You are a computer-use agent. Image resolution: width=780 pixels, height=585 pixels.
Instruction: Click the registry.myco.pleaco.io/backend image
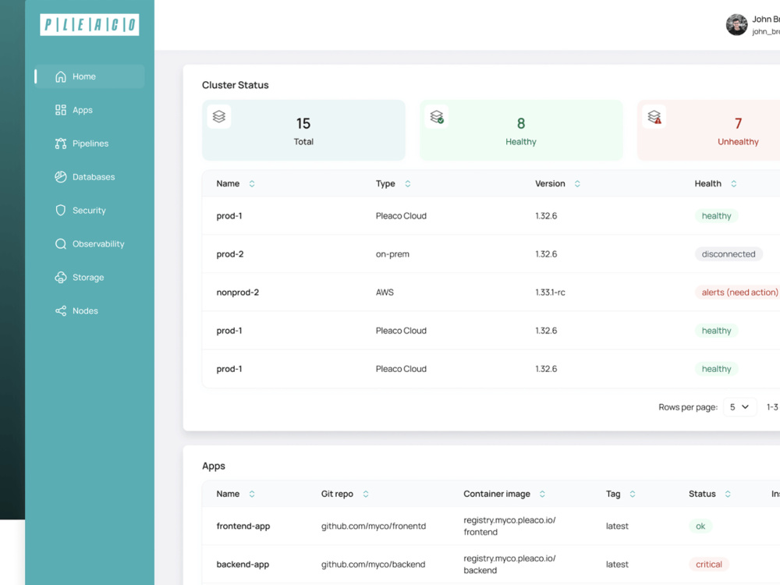(x=509, y=565)
